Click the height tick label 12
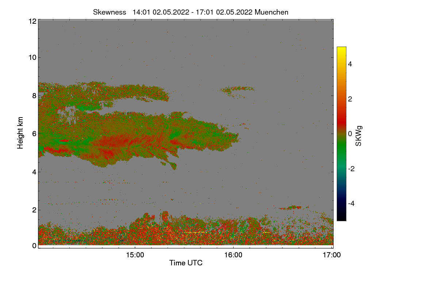Viewport: 438px width, 292px height. pos(32,21)
